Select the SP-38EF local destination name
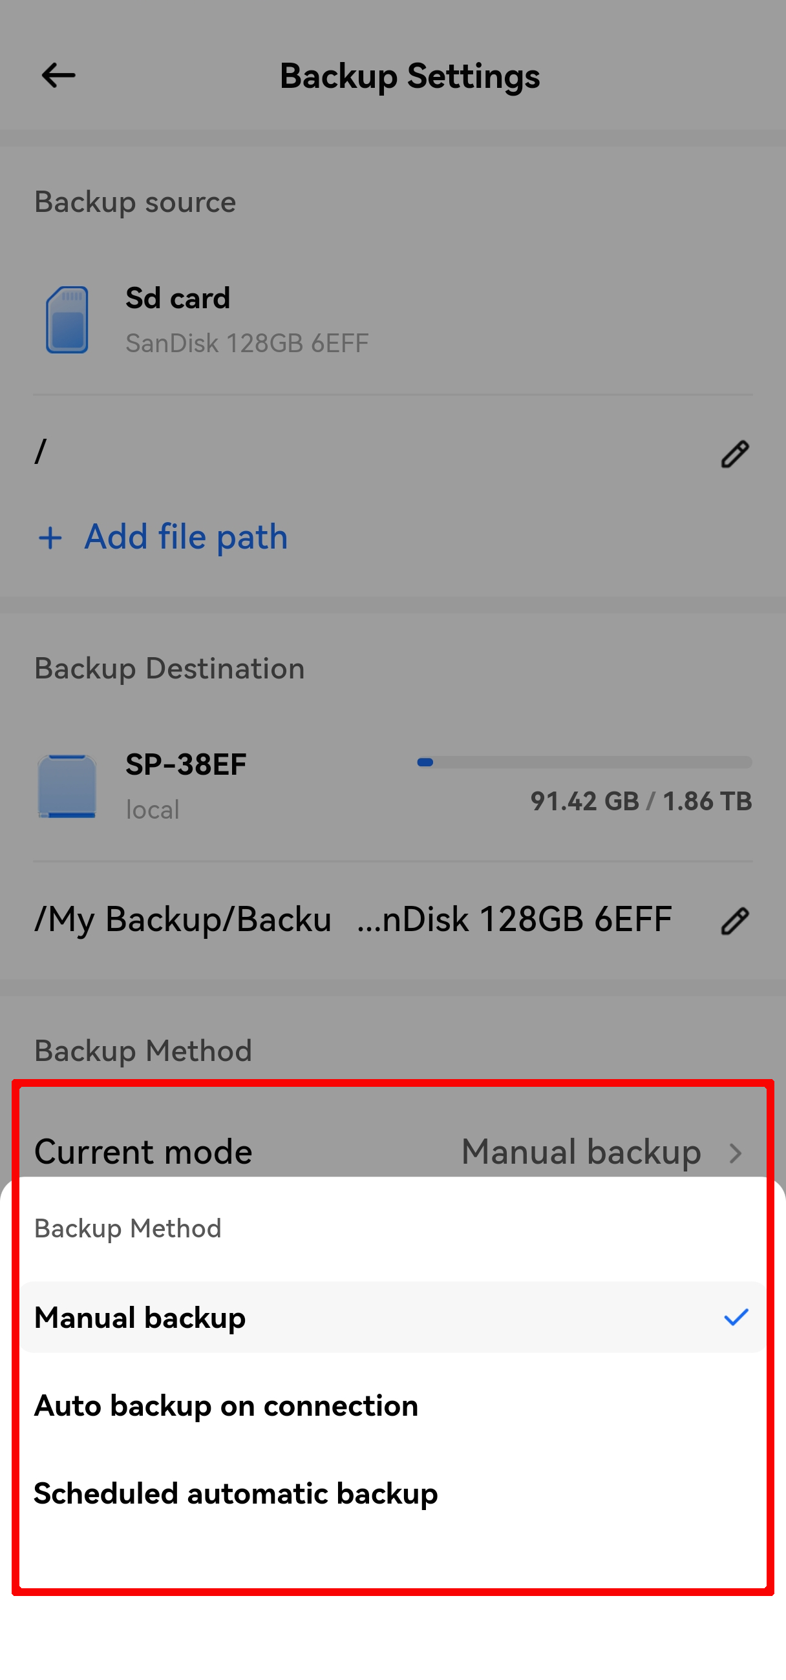 click(186, 764)
